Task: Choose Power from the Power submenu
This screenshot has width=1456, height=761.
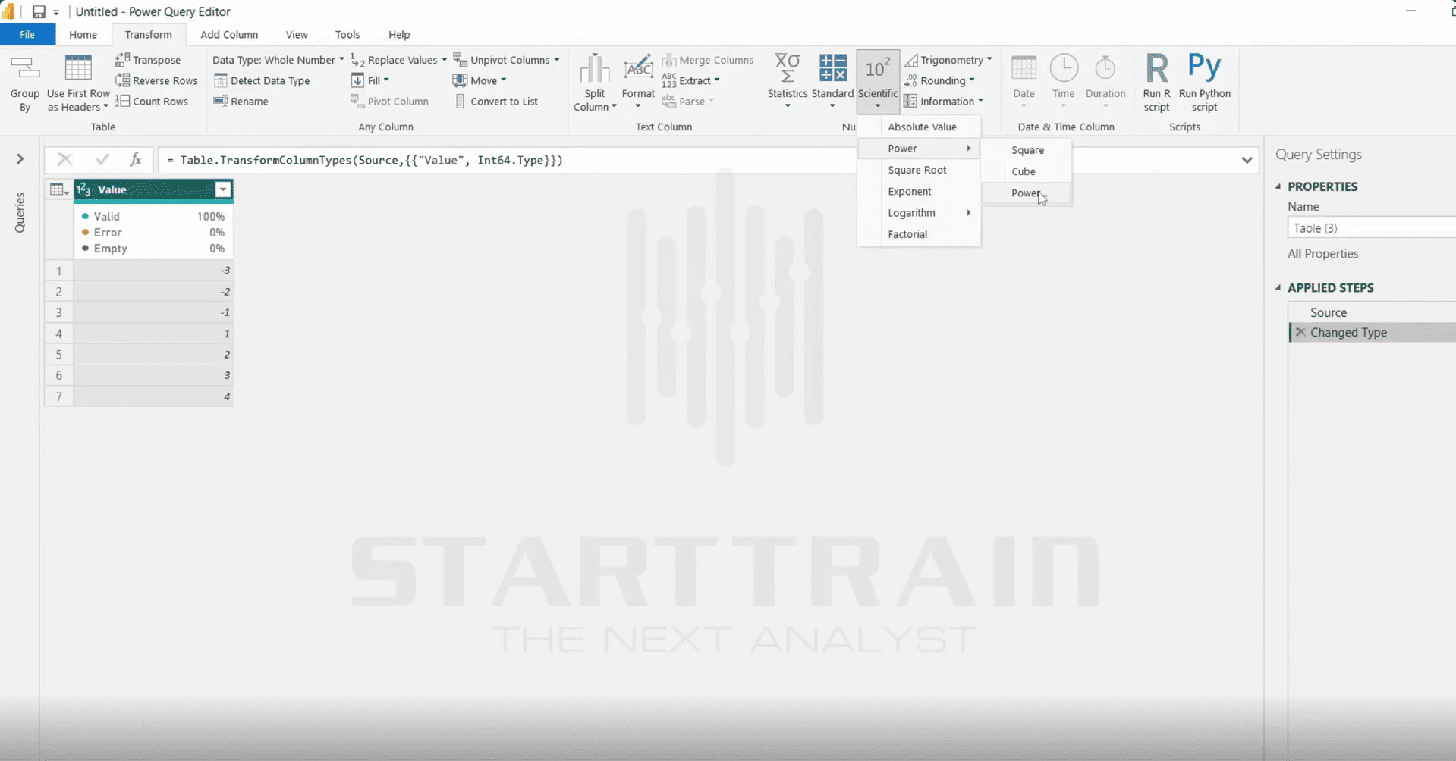Action: (x=1027, y=193)
